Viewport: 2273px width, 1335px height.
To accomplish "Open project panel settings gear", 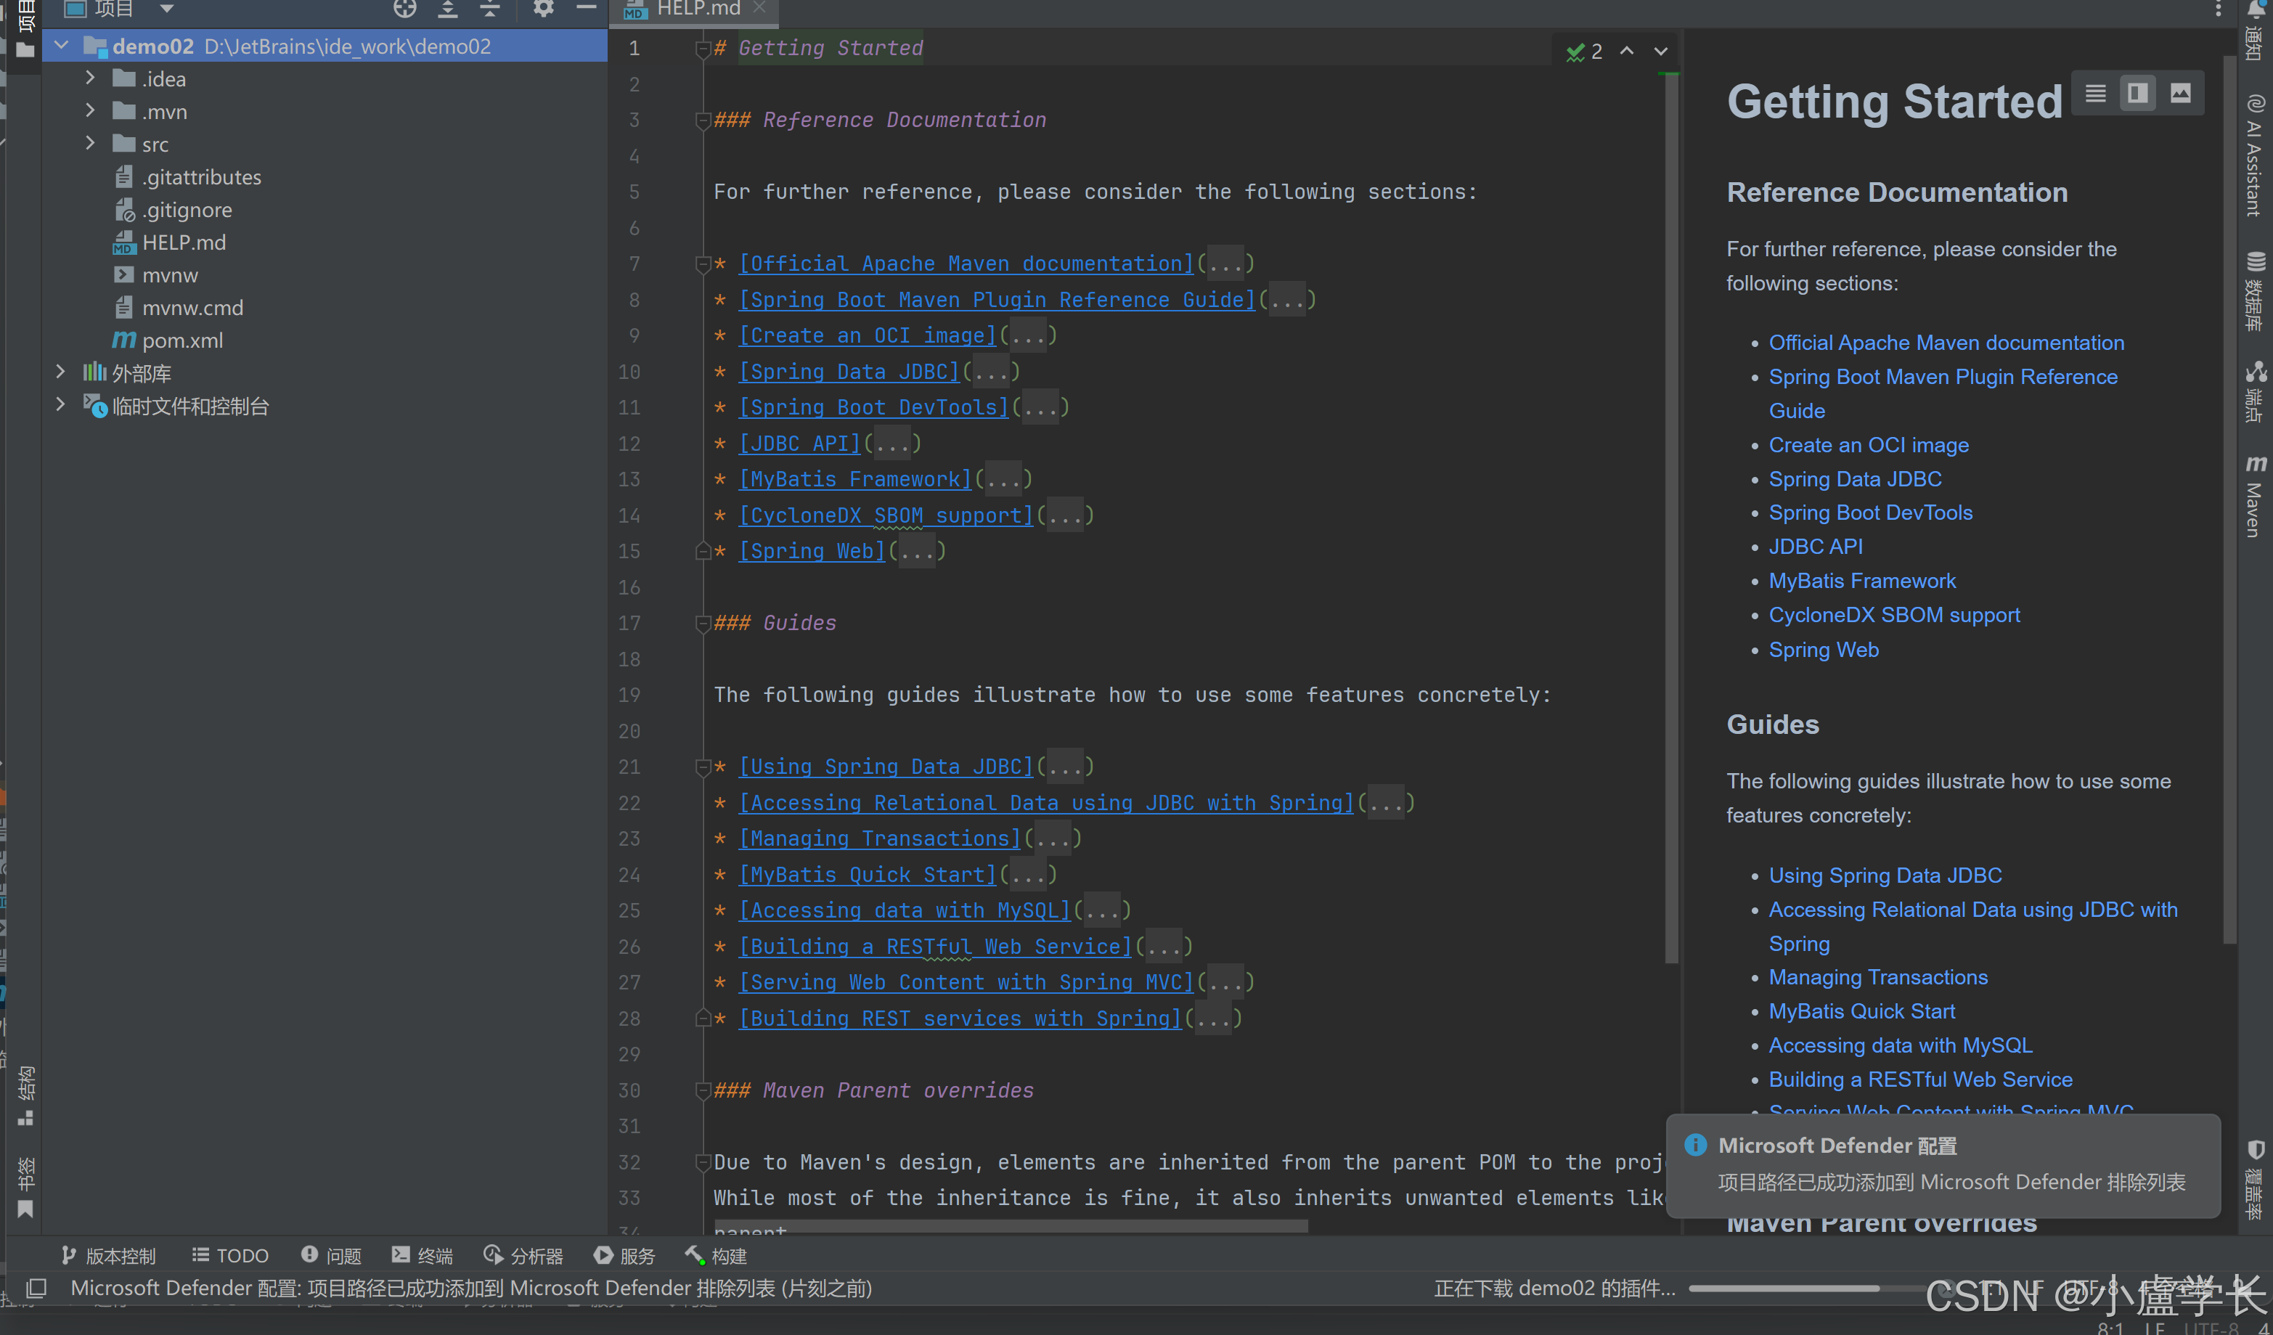I will pyautogui.click(x=543, y=9).
